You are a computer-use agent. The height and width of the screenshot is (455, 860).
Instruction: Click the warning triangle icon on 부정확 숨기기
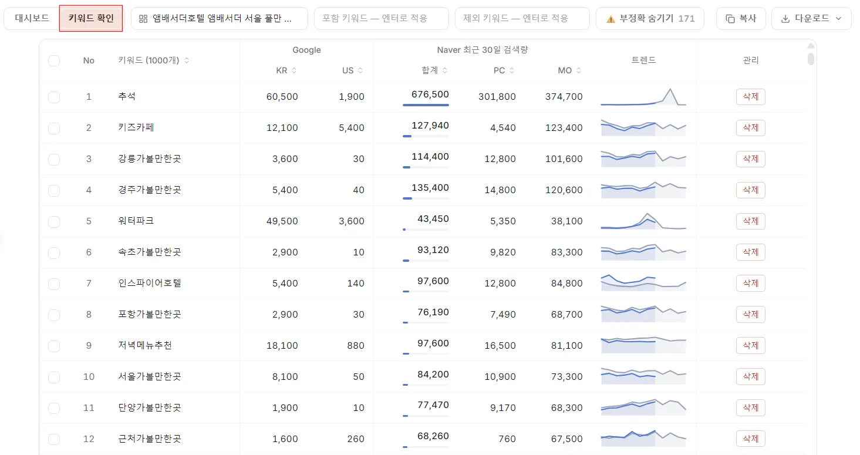[611, 19]
